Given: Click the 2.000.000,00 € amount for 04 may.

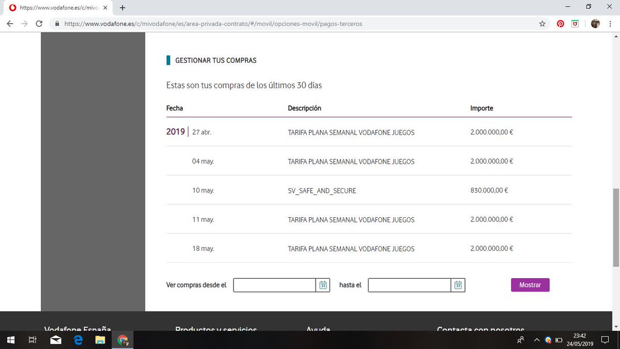Looking at the screenshot, I should [491, 161].
